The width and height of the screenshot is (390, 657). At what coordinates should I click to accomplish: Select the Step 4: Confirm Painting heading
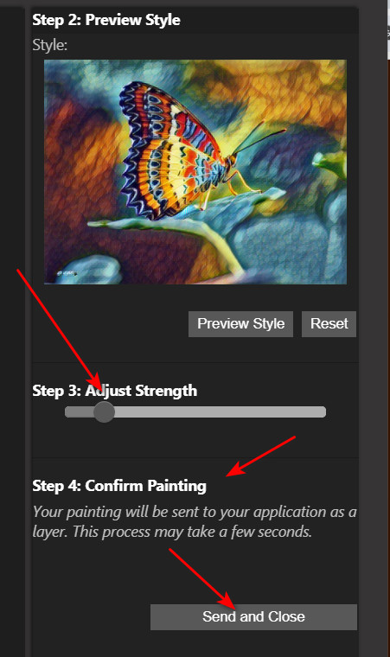click(x=119, y=486)
